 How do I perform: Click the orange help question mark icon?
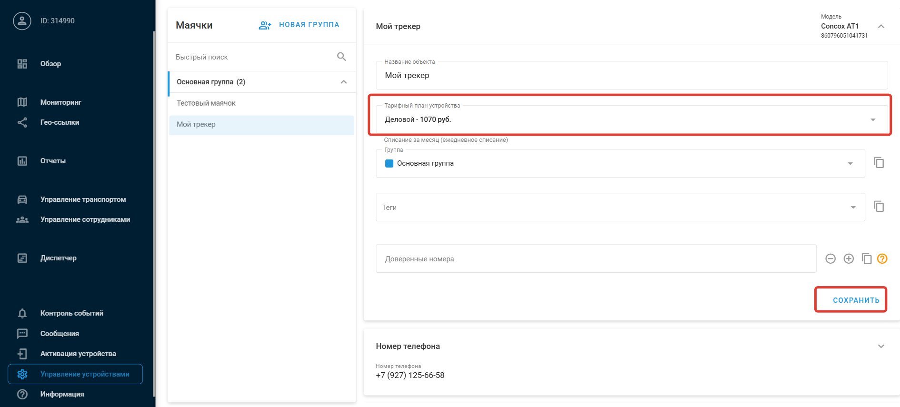click(882, 258)
